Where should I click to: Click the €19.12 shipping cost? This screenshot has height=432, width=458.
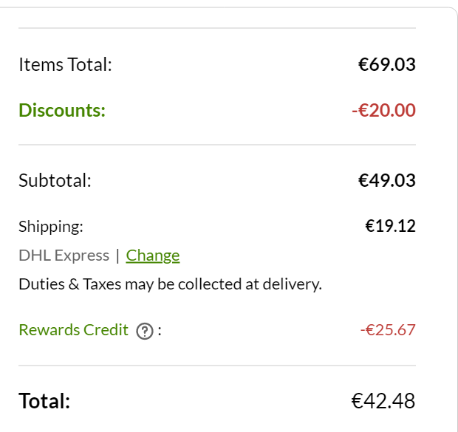pos(390,226)
